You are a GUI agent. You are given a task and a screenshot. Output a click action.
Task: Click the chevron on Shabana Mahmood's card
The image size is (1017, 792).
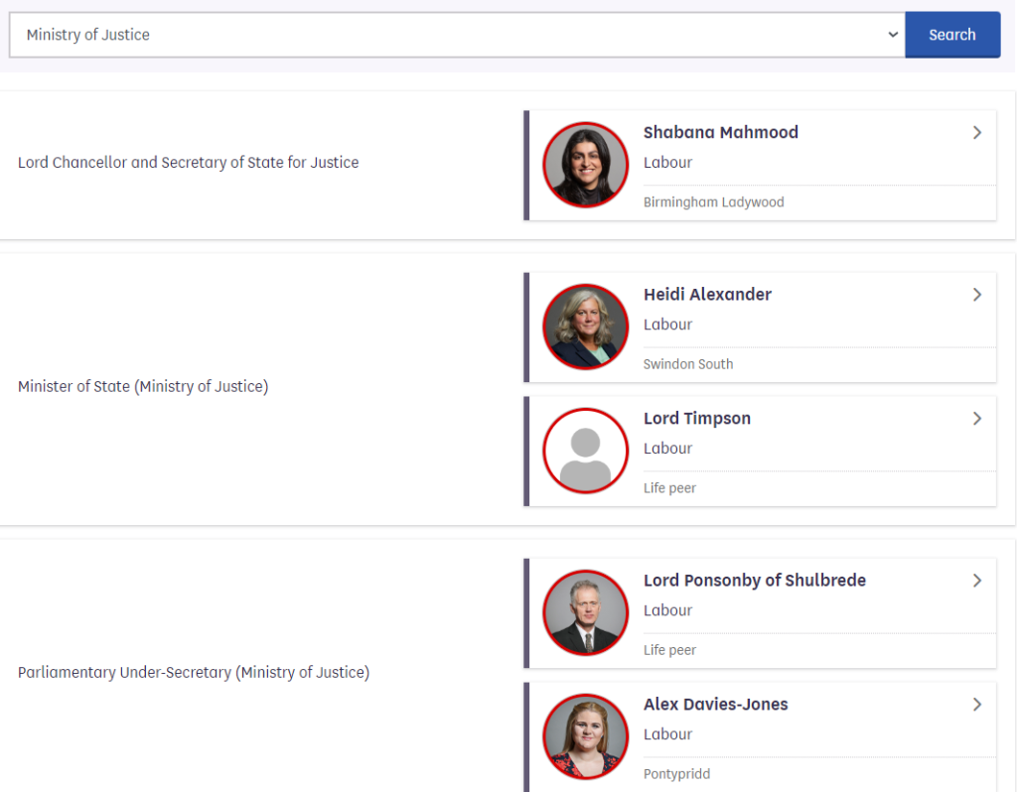tap(977, 133)
